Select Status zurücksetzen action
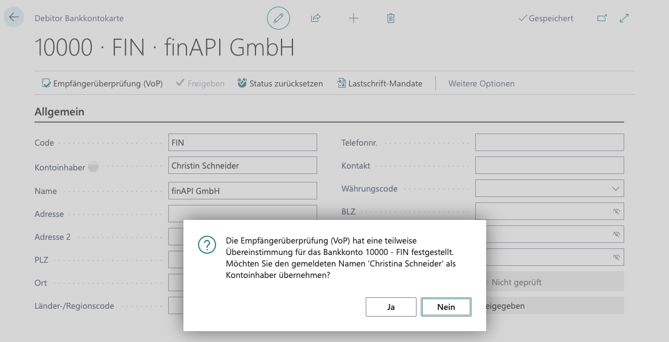669x342 pixels. [x=280, y=83]
